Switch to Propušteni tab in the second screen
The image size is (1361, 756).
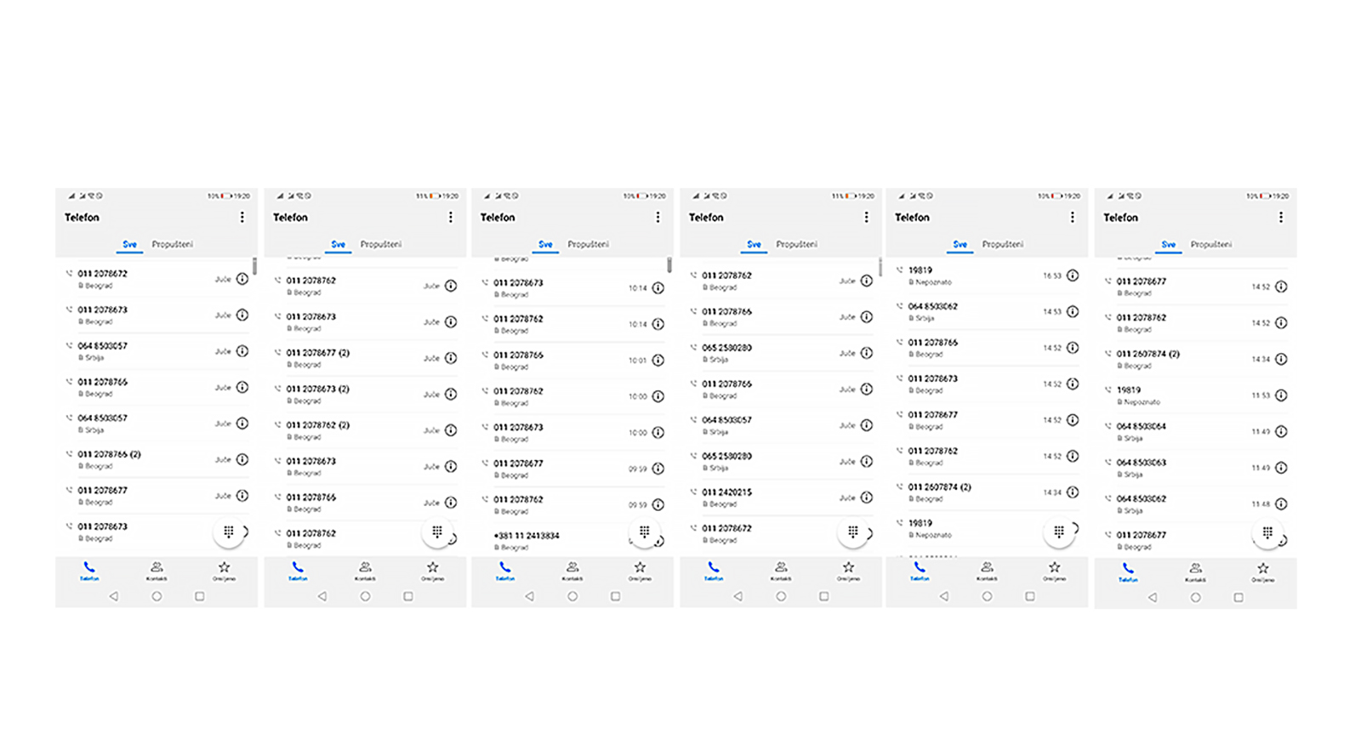[x=381, y=244]
